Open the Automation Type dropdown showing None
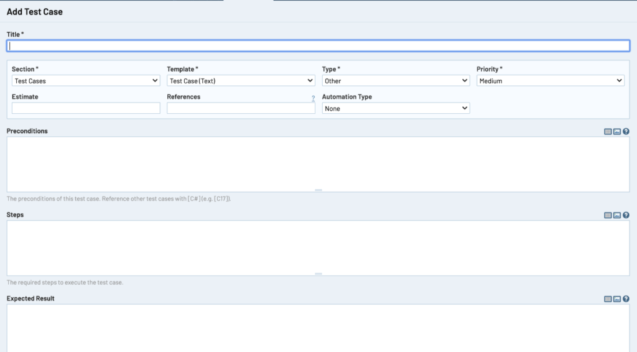 click(x=396, y=108)
